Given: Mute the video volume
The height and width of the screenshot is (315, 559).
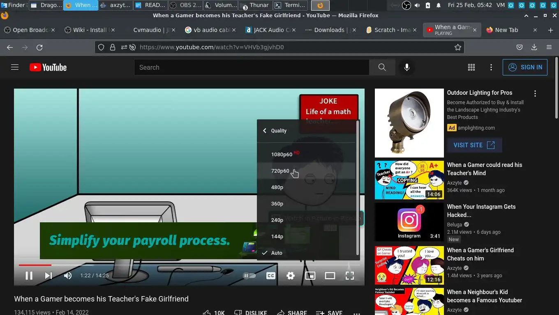Looking at the screenshot, I should [x=68, y=276].
